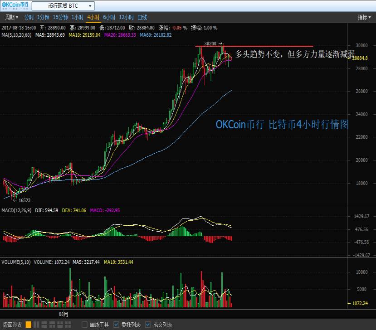Click the volume MA5: 3217.44 value
This screenshot has height=330, width=376.
(x=86, y=262)
